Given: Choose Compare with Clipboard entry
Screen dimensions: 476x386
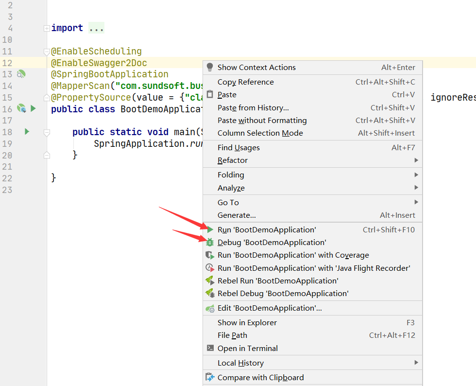Looking at the screenshot, I should (x=313, y=377).
